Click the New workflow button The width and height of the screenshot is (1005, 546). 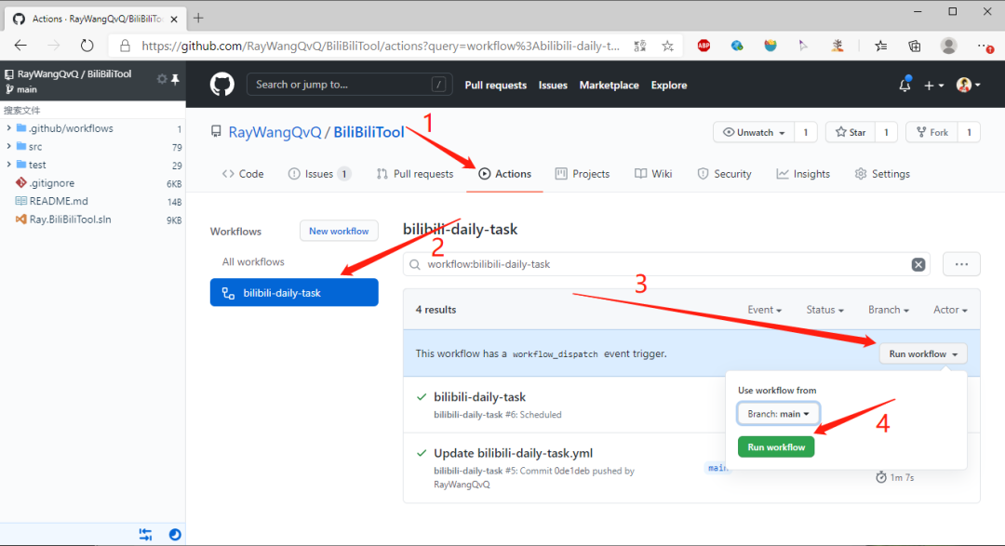tap(339, 231)
